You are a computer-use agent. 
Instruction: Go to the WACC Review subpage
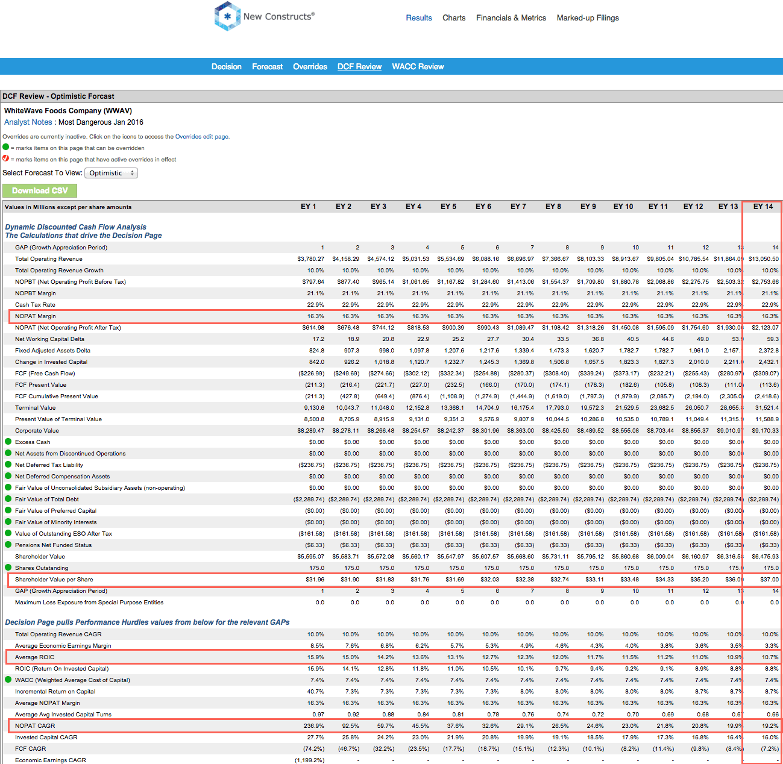pyautogui.click(x=418, y=67)
